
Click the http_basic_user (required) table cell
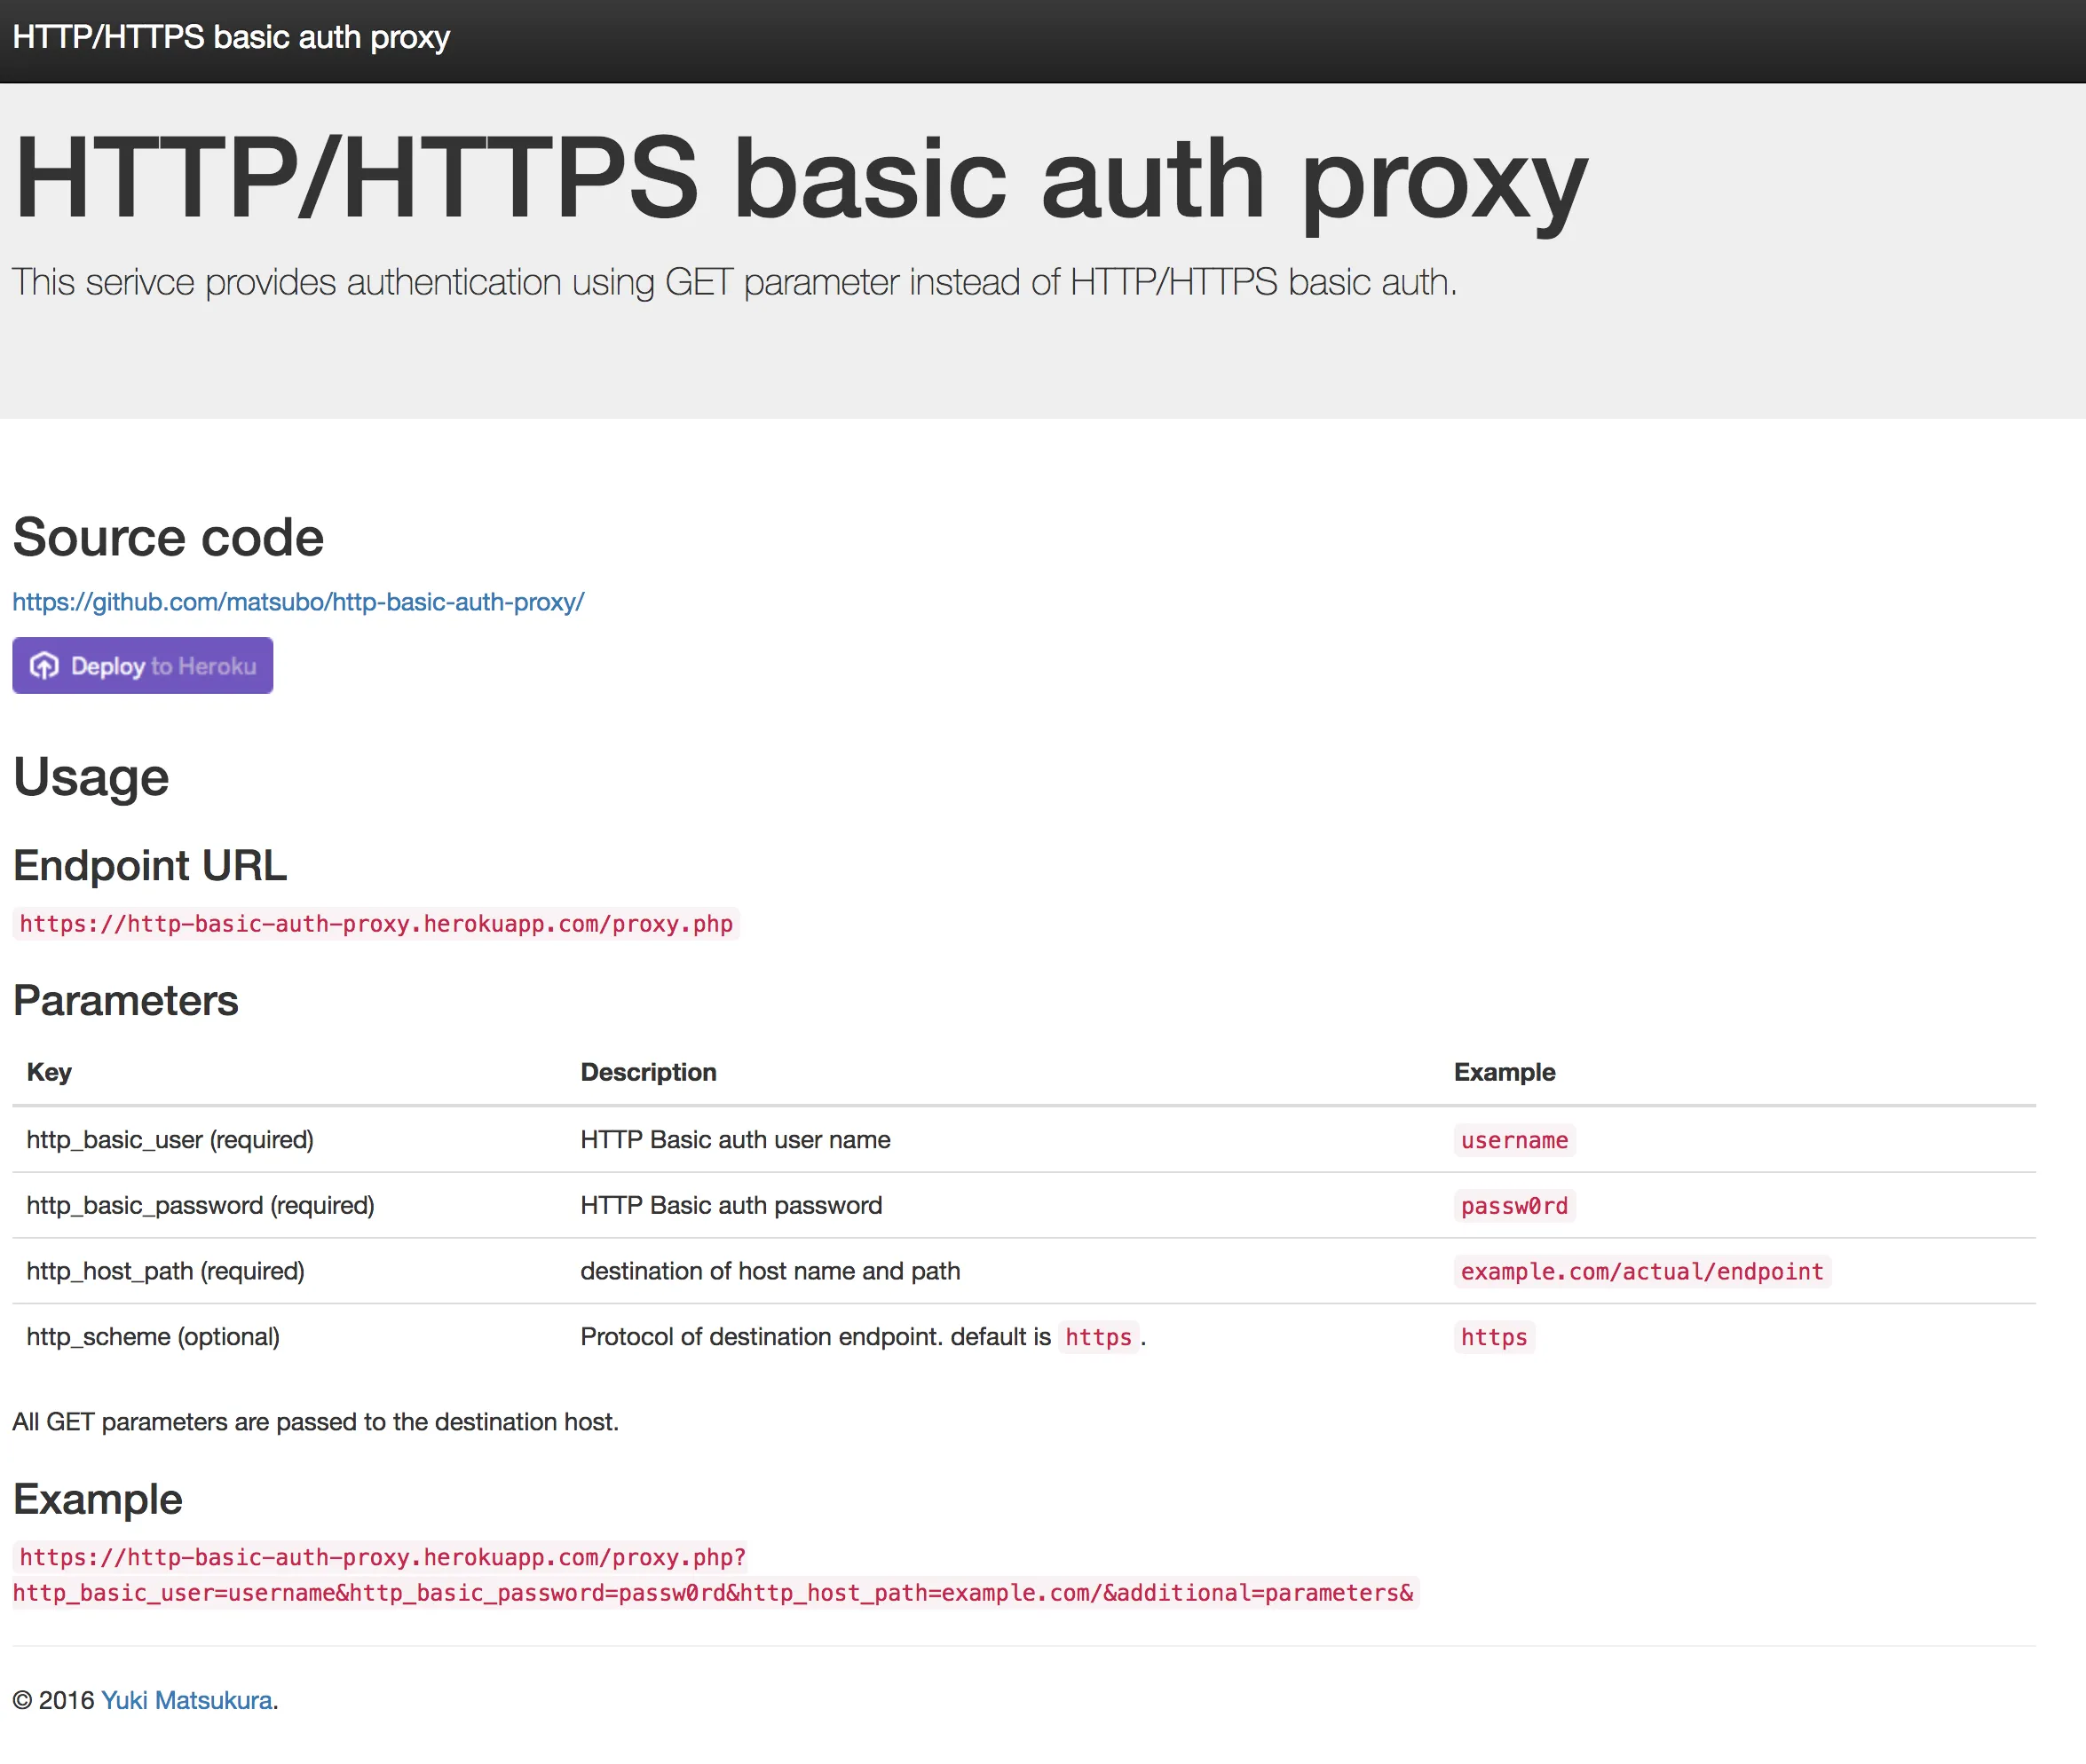(170, 1140)
